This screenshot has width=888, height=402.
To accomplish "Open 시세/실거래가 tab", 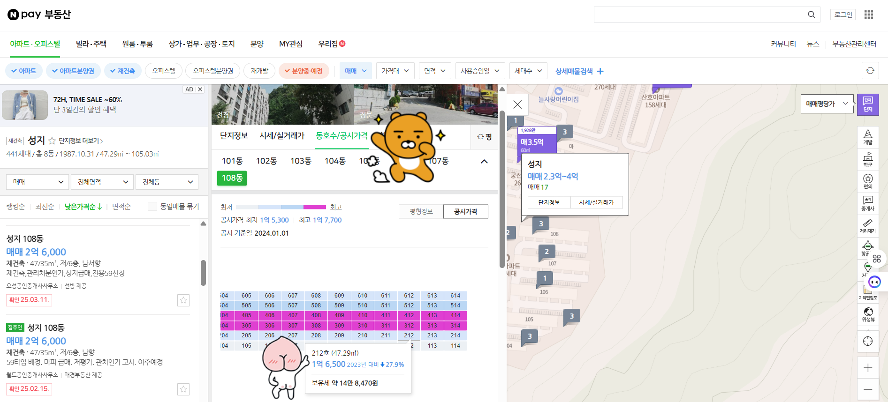I will pos(282,136).
